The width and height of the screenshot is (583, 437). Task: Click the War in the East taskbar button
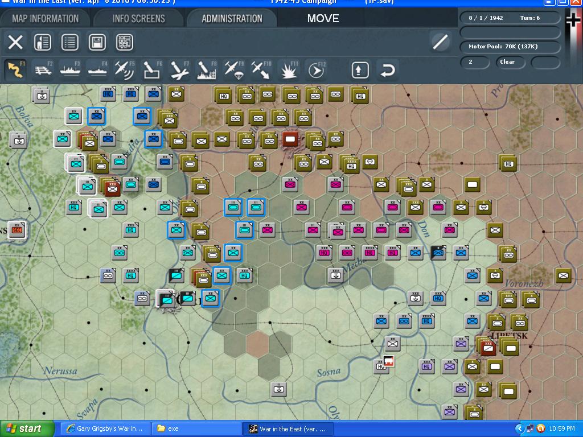click(x=288, y=428)
